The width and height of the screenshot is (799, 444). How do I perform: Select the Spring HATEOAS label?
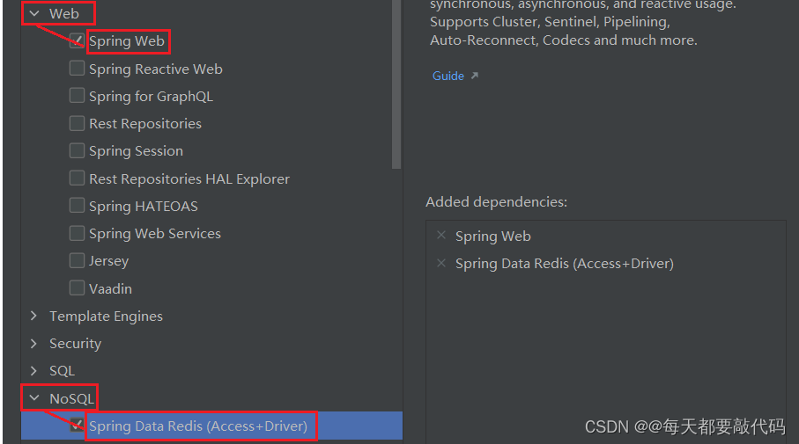pyautogui.click(x=144, y=206)
